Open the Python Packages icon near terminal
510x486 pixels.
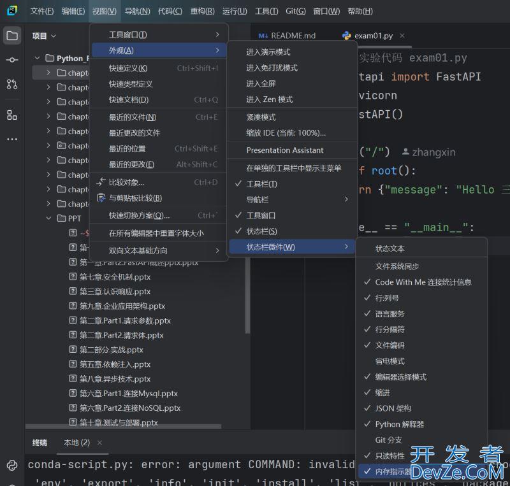tap(12, 465)
